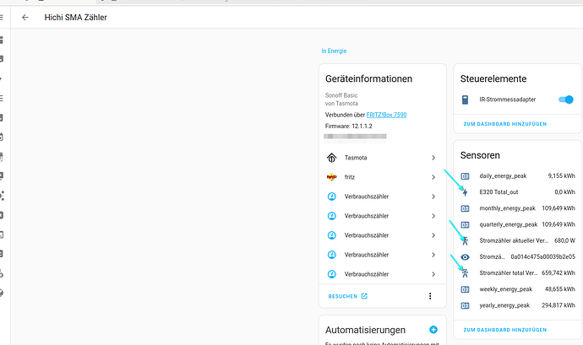
Task: Click the BESUCHEN button
Action: [x=347, y=296]
